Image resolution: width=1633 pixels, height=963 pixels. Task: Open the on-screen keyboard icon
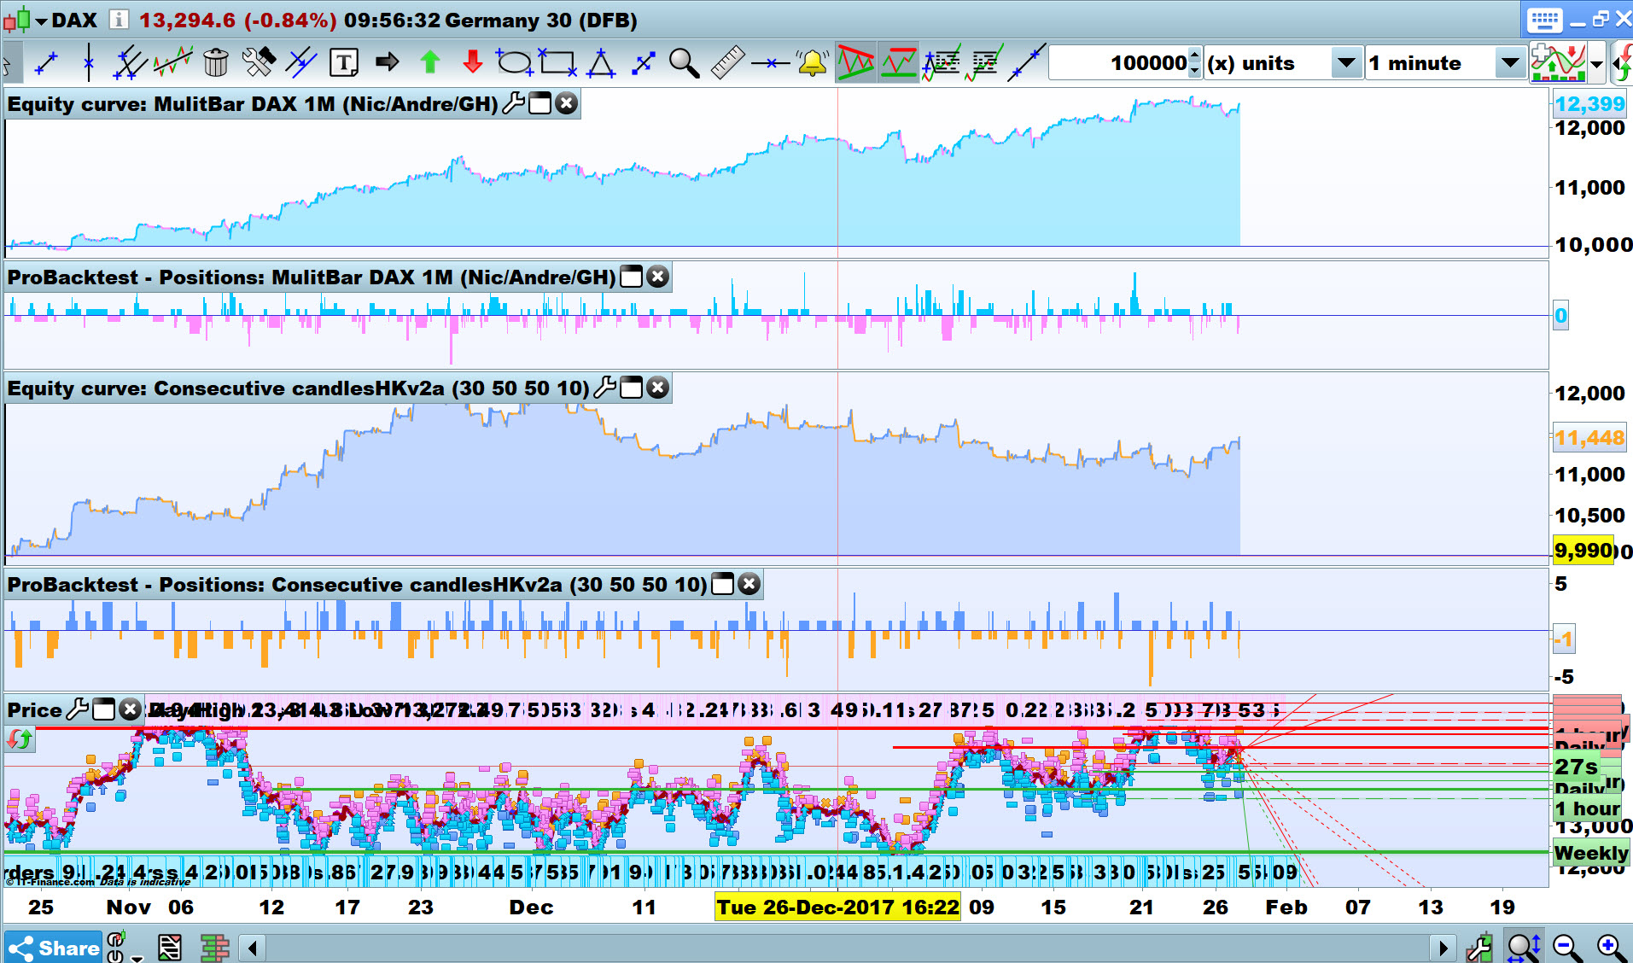pyautogui.click(x=1544, y=20)
